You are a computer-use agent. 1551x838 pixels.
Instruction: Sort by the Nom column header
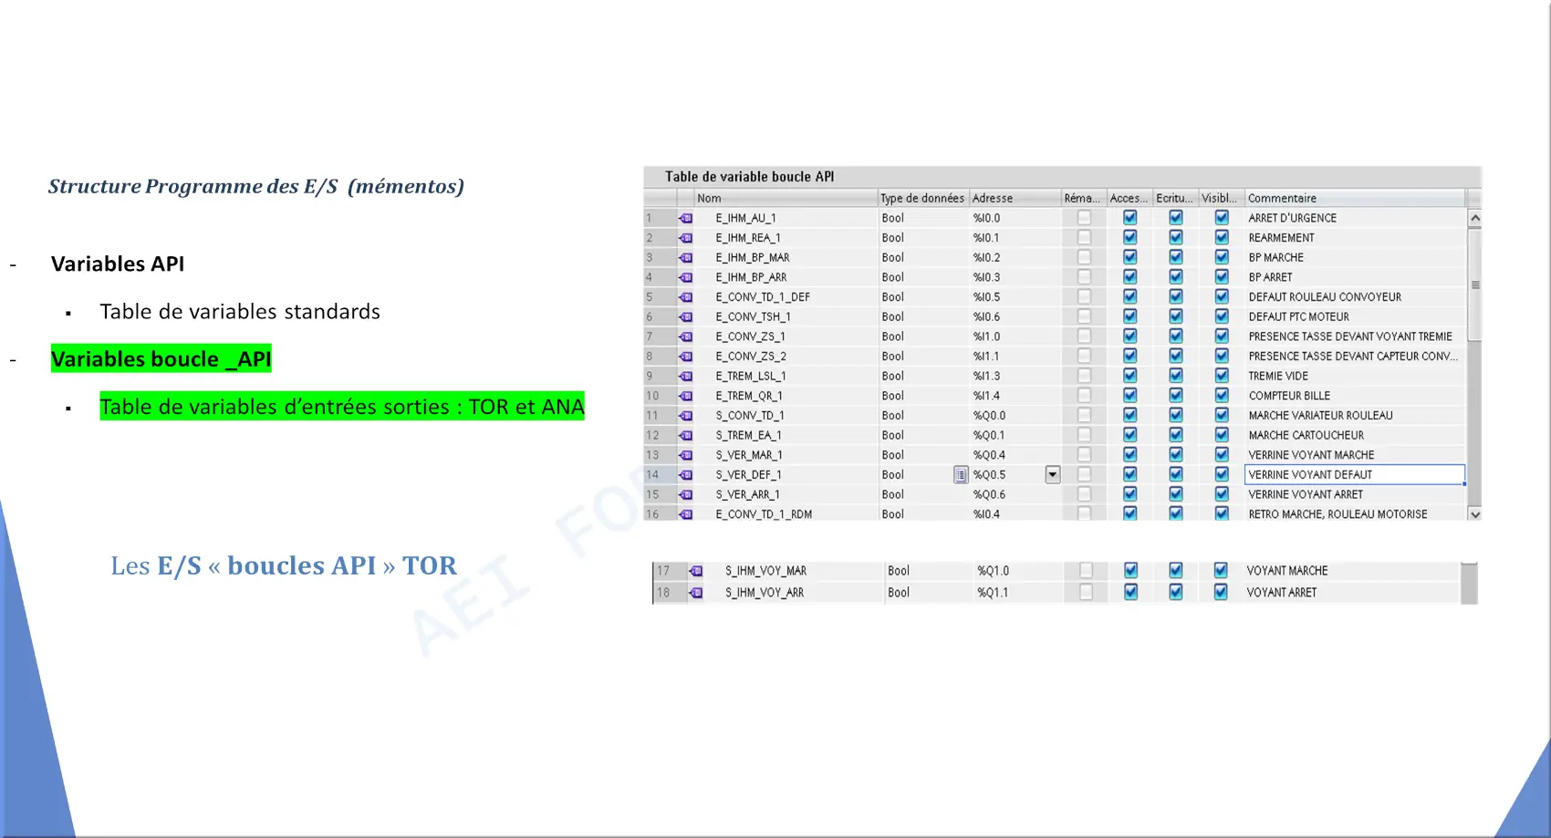click(x=785, y=198)
